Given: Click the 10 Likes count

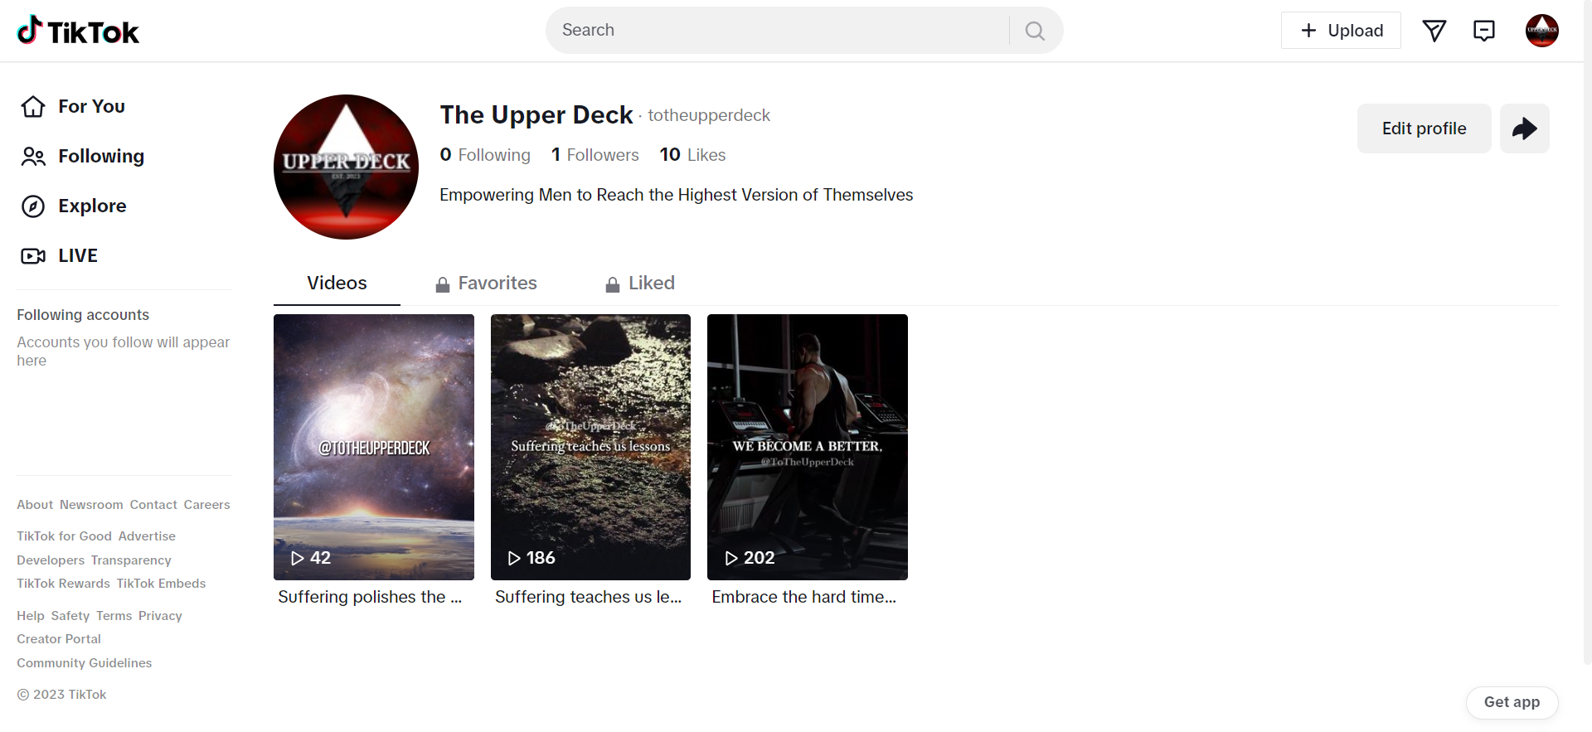Looking at the screenshot, I should click(x=692, y=155).
